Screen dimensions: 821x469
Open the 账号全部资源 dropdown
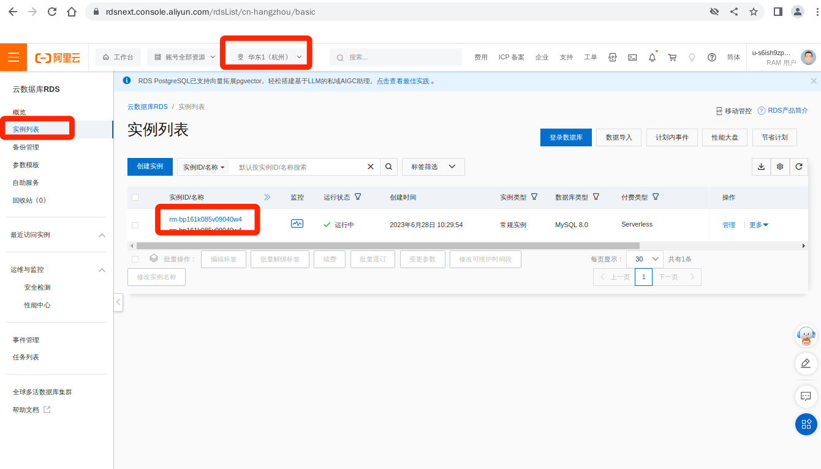(x=184, y=57)
